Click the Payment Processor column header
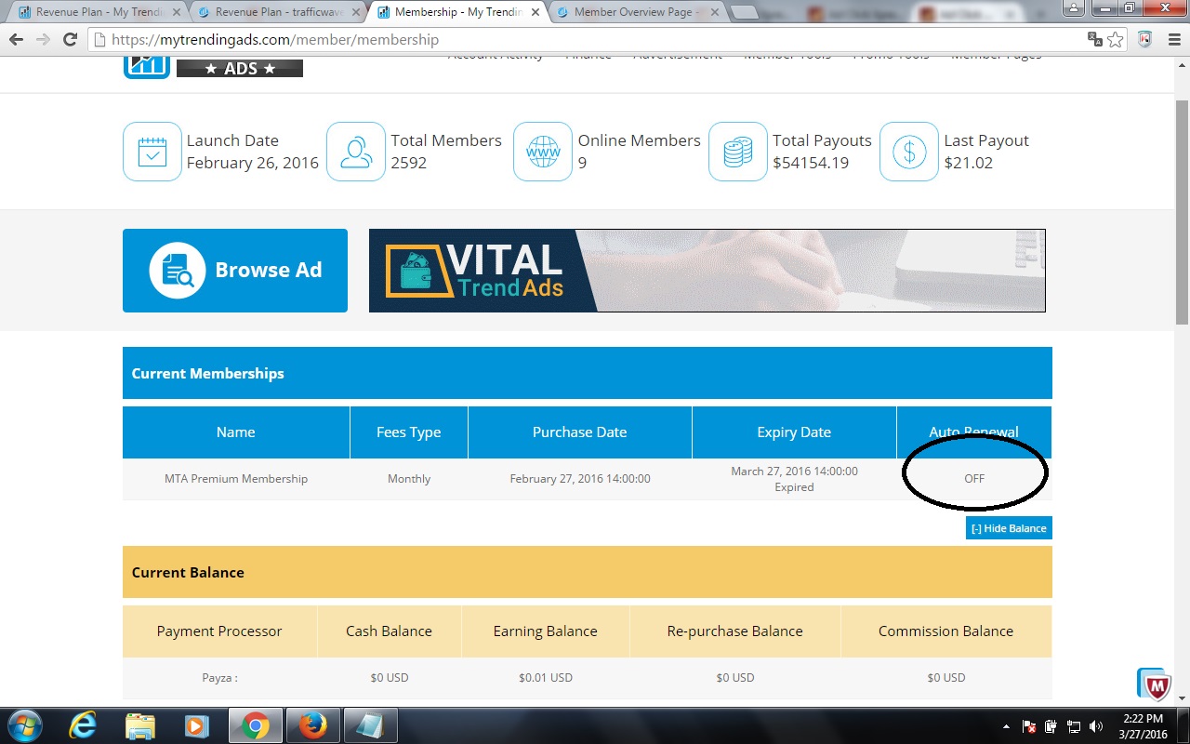 point(219,631)
